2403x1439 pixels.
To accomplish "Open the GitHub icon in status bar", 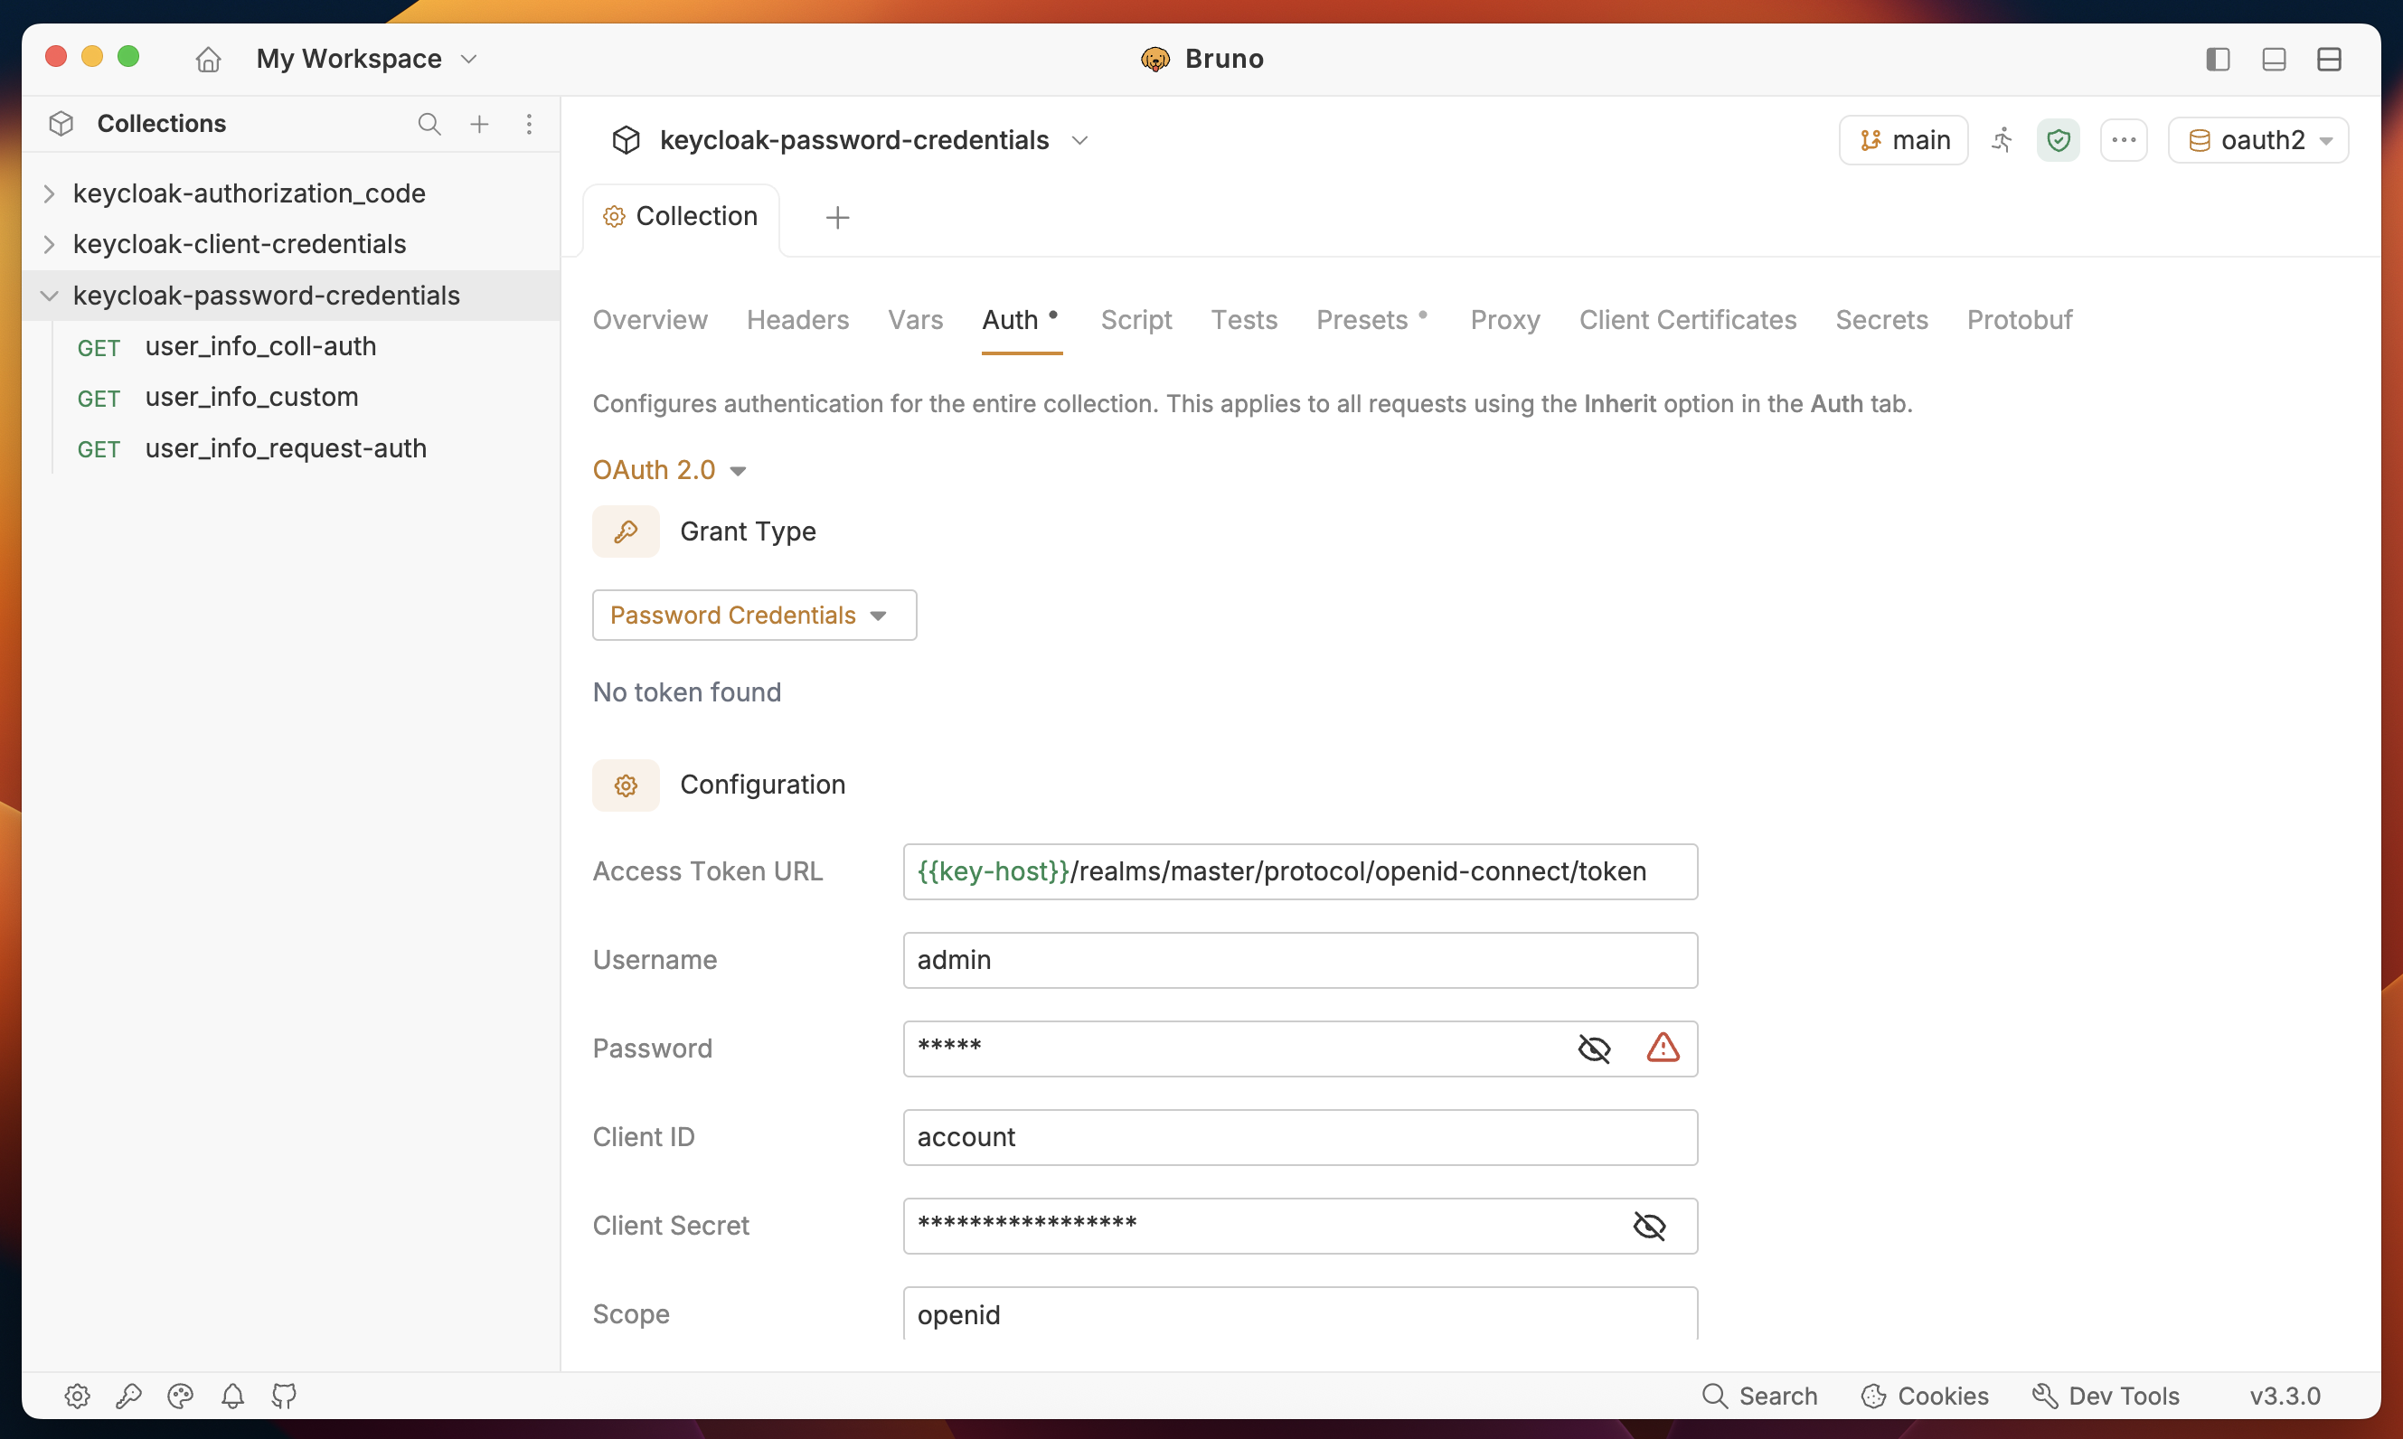I will [284, 1396].
